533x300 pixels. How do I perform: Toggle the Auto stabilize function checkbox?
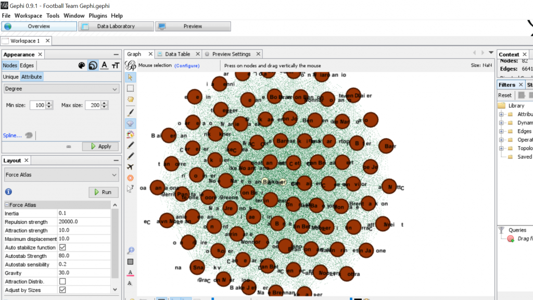(x=62, y=247)
